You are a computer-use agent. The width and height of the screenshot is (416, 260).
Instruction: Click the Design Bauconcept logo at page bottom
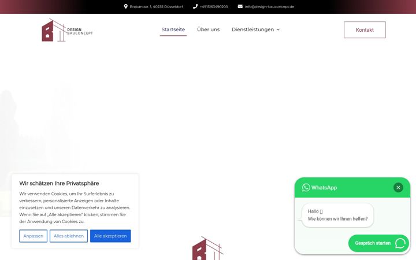(x=208, y=248)
